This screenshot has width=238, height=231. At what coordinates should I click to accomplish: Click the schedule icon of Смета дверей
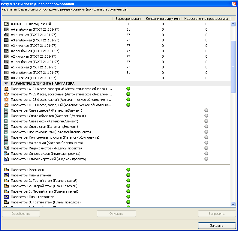pos(6,110)
